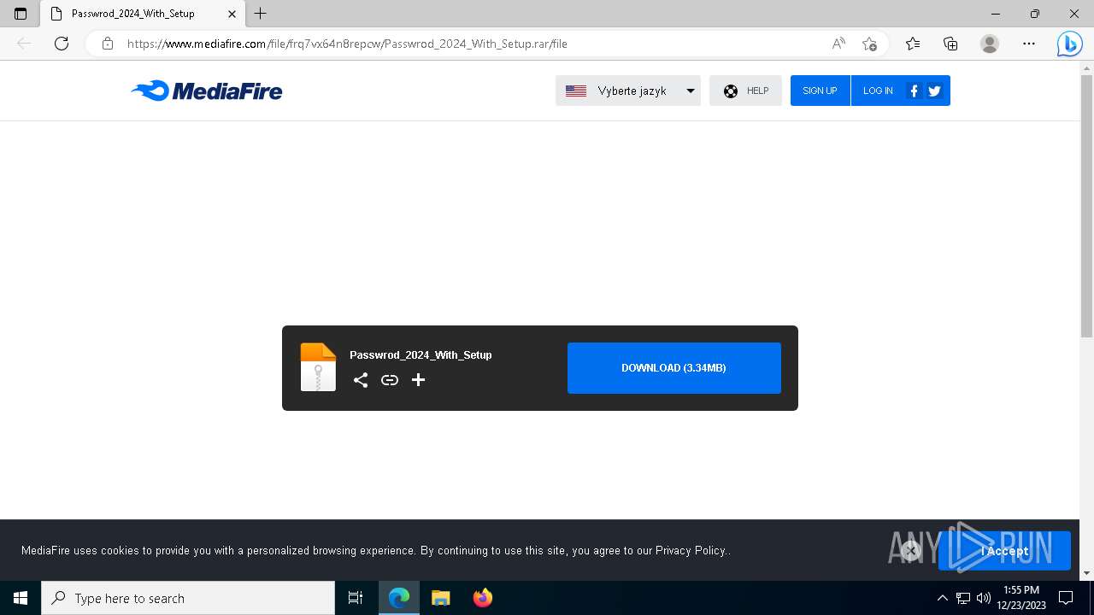Viewport: 1094px width, 615px height.
Task: Add this page to favorites star
Action: 869,44
